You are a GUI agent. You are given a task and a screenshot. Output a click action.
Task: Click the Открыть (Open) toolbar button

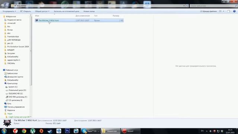pyautogui.click(x=26, y=11)
